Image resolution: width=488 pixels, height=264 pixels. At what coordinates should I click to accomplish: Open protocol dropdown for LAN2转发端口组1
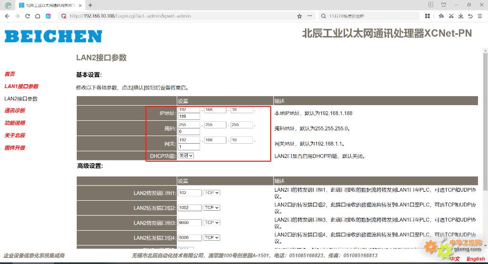click(x=212, y=193)
